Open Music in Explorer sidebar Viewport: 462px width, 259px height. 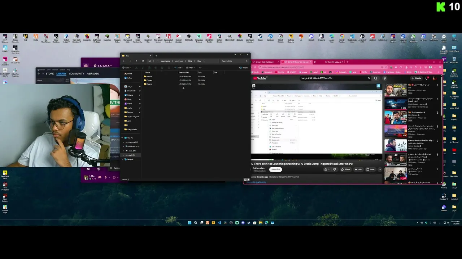point(127,99)
